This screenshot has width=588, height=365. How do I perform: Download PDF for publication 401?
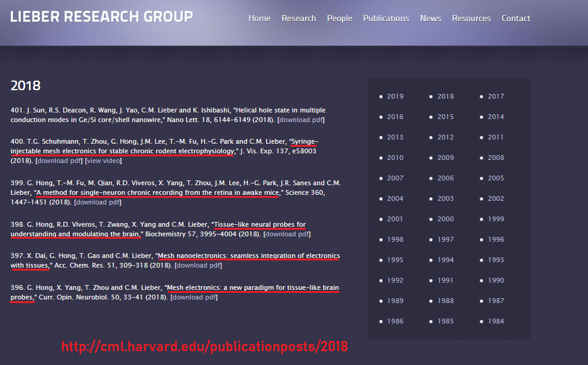[301, 120]
